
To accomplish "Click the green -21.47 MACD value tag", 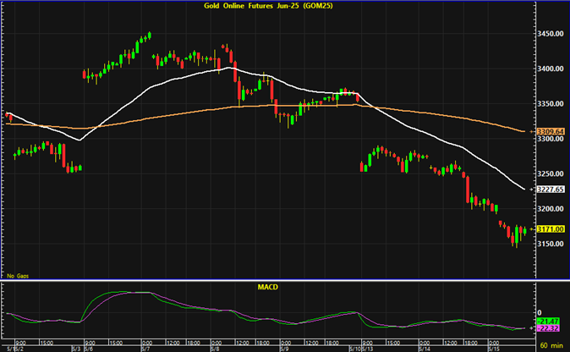I will coord(548,322).
